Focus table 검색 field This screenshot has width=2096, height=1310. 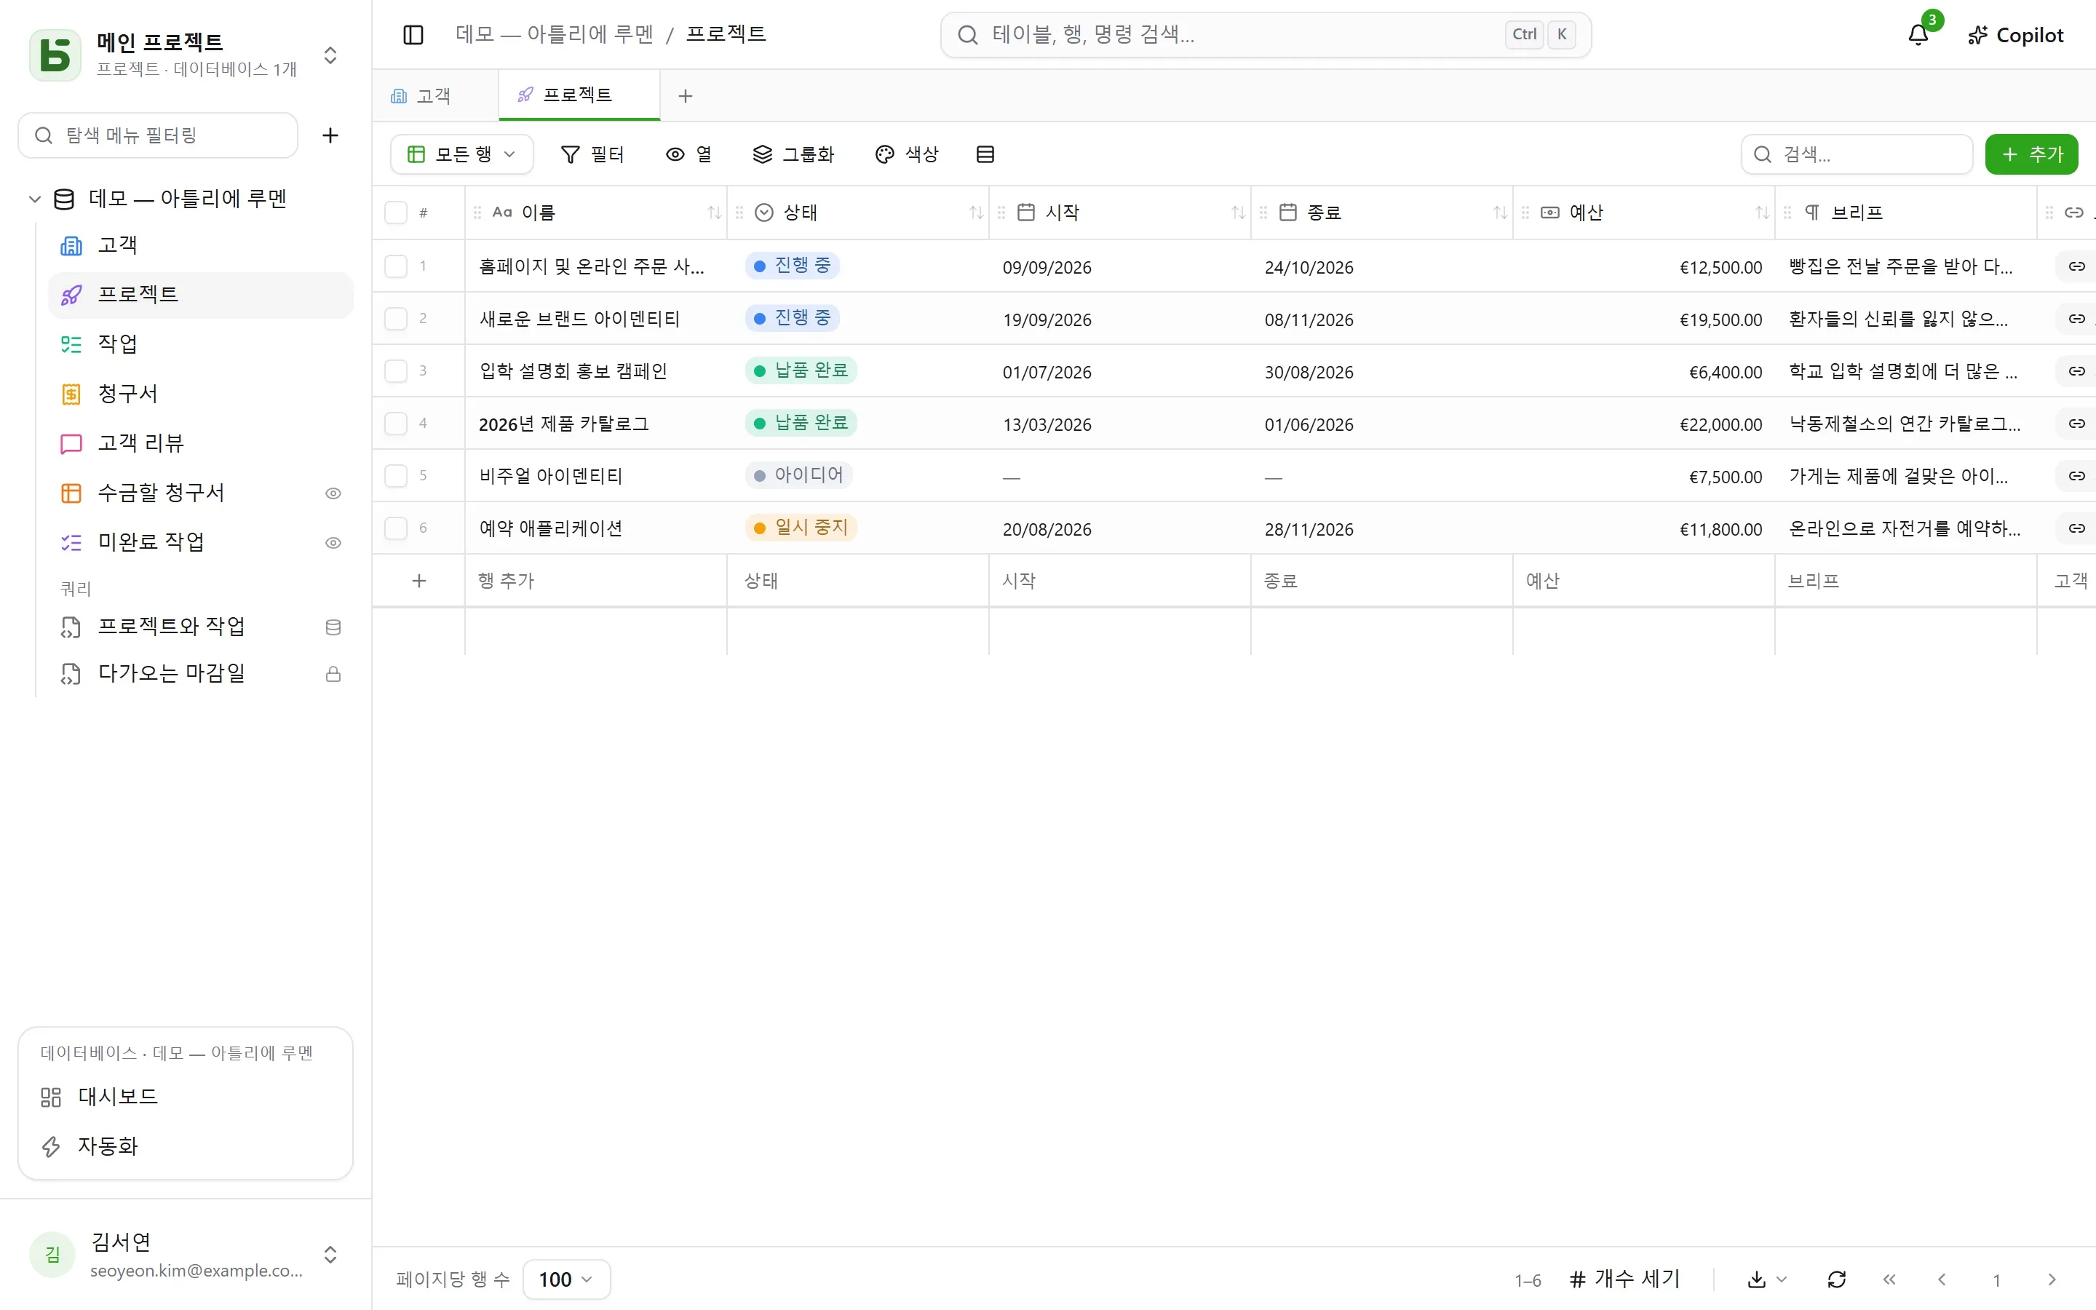[x=1856, y=154]
